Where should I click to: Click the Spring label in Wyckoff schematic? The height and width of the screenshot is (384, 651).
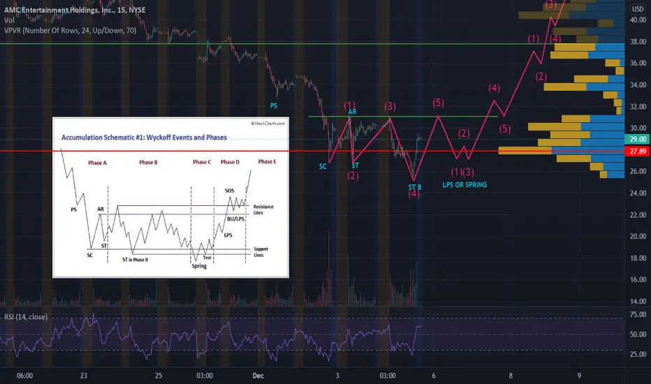point(199,266)
